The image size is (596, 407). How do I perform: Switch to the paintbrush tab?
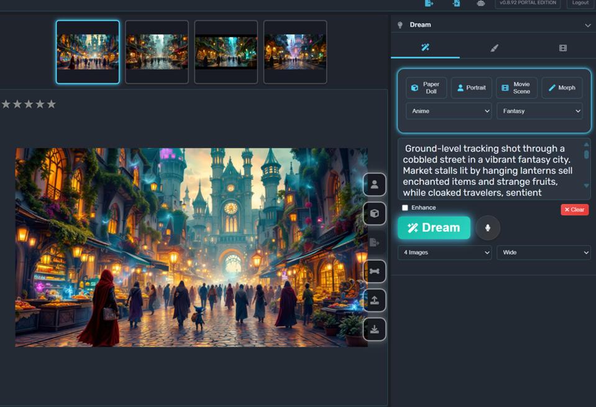(x=494, y=47)
